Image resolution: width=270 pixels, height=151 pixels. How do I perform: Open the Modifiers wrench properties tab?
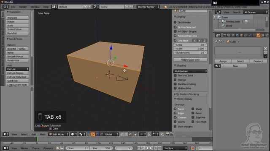[250, 35]
